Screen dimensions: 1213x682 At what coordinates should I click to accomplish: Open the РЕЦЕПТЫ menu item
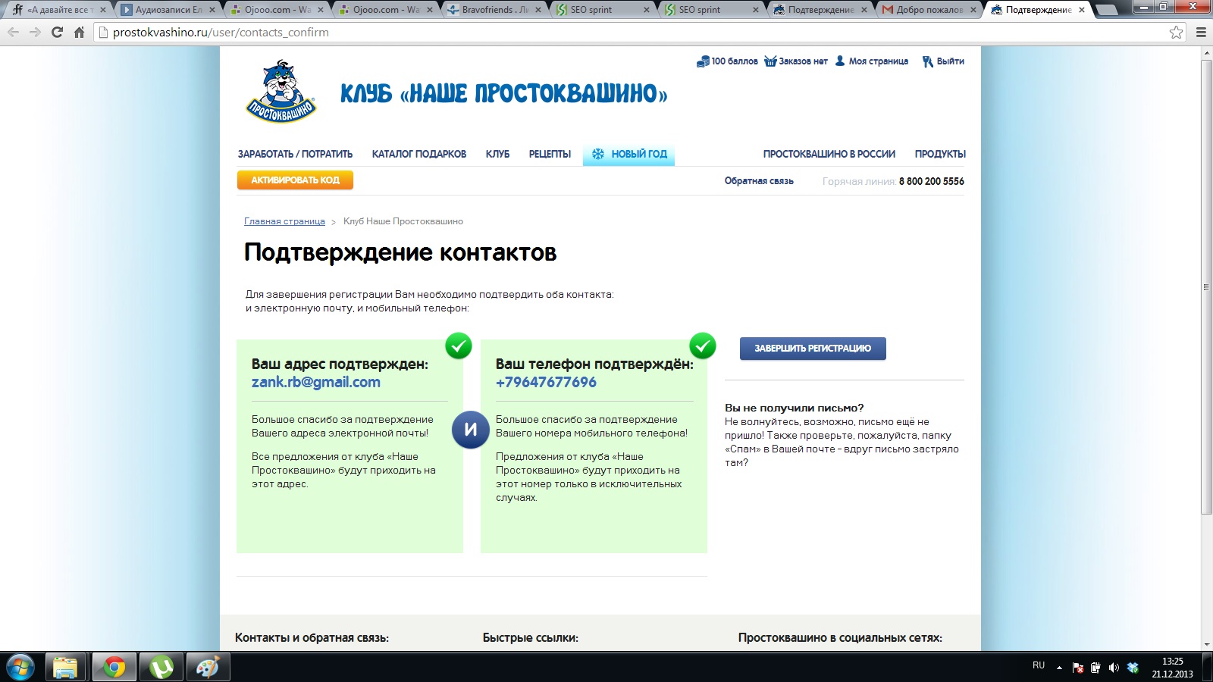click(550, 154)
